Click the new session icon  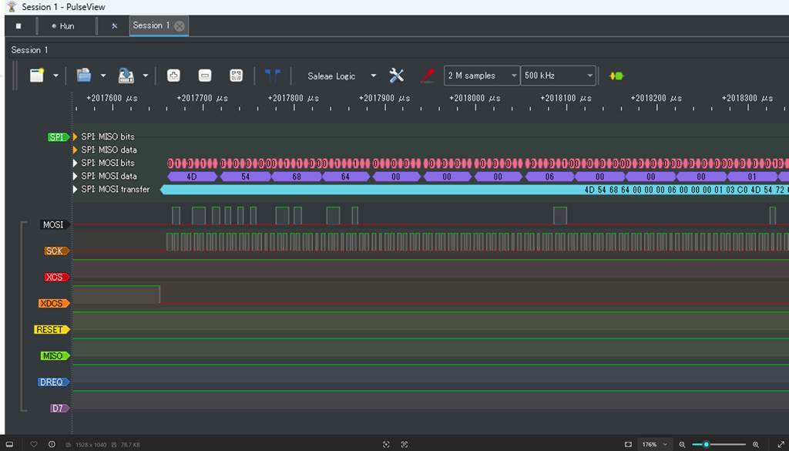pos(37,76)
